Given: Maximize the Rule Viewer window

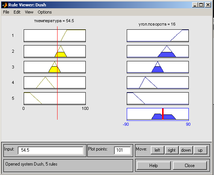Looking at the screenshot, I should tap(201, 5).
